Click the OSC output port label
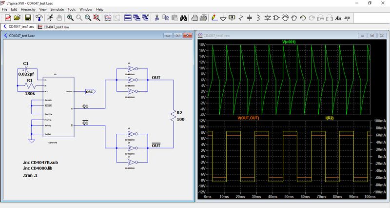Viewport: 390px width, 208px height. (90, 92)
